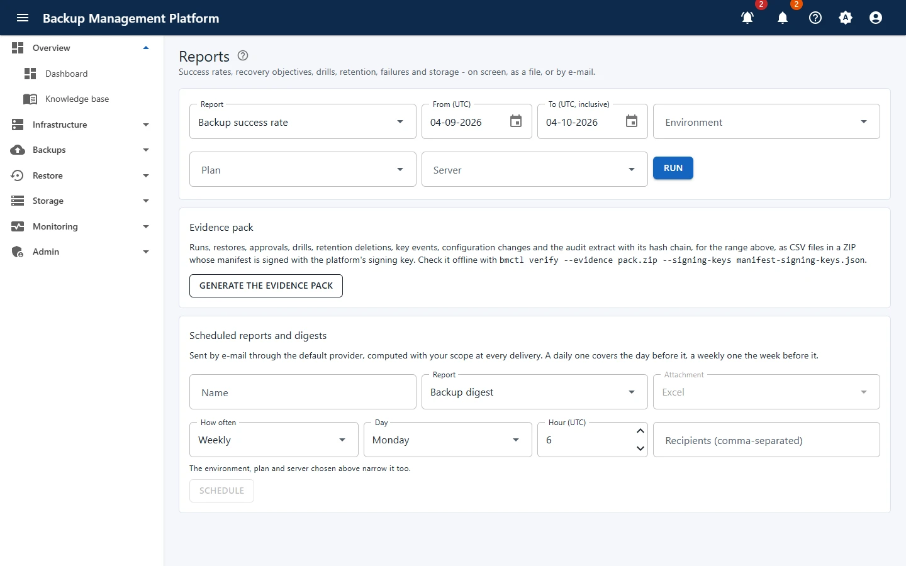Open the notifications bell with orange badge
The image size is (906, 566).
click(783, 18)
